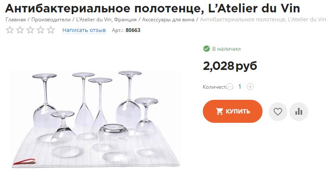Rate product with the third star
Screen dimensions: 333x174
30,30
